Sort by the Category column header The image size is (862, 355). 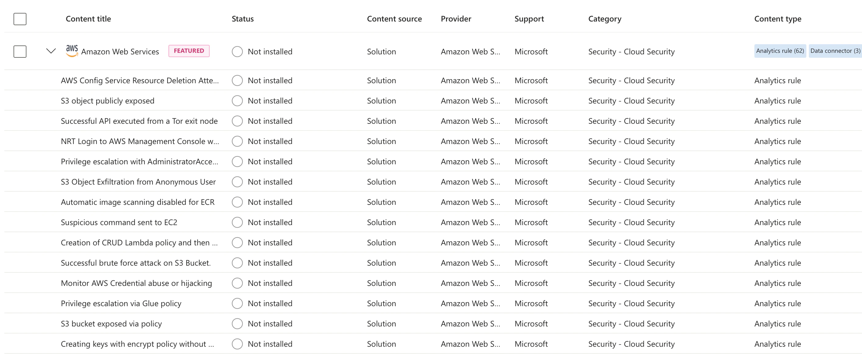tap(605, 19)
